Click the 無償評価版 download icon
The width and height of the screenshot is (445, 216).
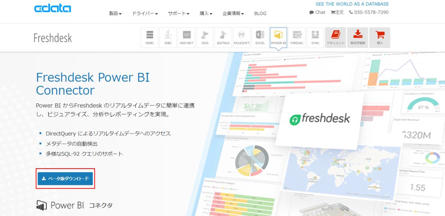(x=358, y=38)
